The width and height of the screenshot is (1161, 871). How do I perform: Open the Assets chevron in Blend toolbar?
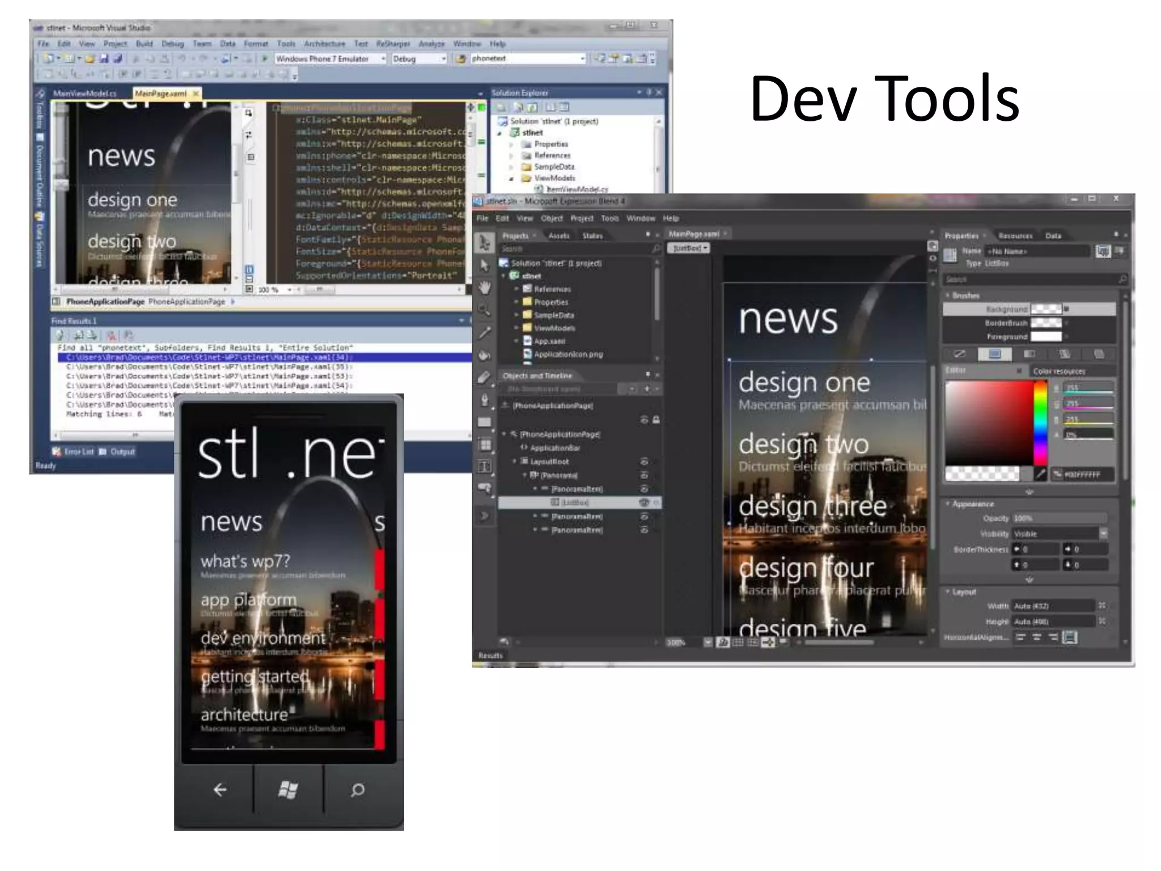[x=485, y=516]
